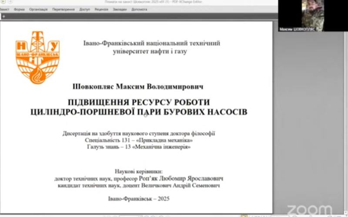This screenshot has width=348, height=217.
Task: Go forward using the right arrow icon
Action: coord(10,2)
